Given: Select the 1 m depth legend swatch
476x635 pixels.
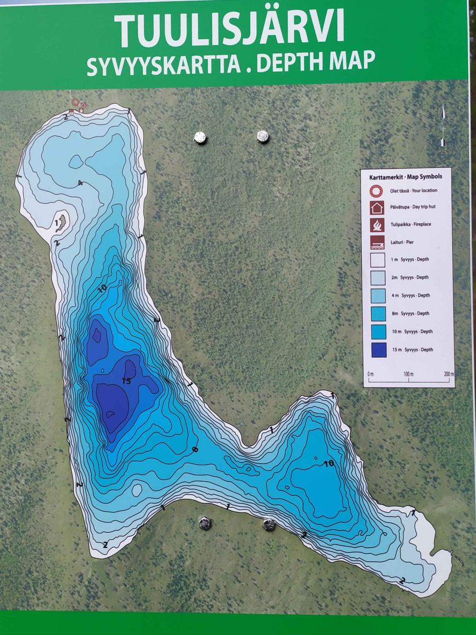Looking at the screenshot, I should click(x=378, y=260).
